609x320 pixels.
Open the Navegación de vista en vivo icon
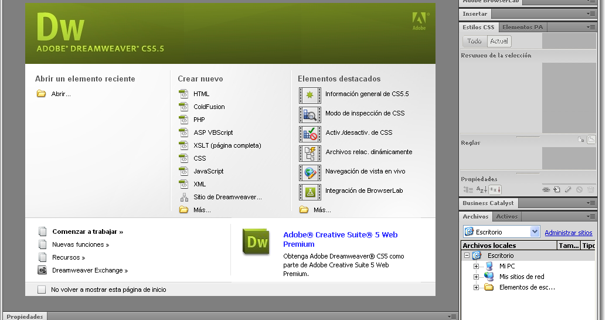310,173
